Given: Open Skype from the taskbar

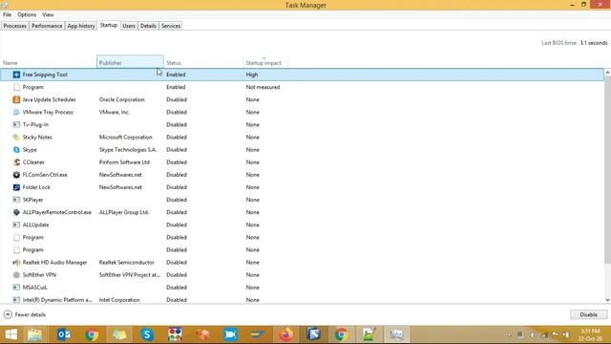Looking at the screenshot, I should (147, 334).
